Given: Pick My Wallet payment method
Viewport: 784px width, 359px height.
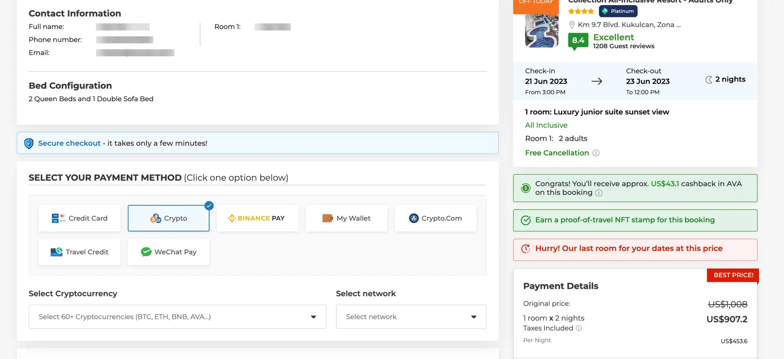Looking at the screenshot, I should [346, 218].
